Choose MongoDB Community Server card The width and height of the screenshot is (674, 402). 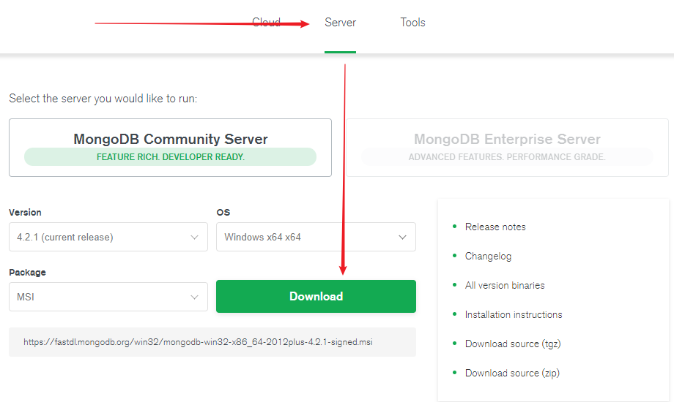[170, 148]
